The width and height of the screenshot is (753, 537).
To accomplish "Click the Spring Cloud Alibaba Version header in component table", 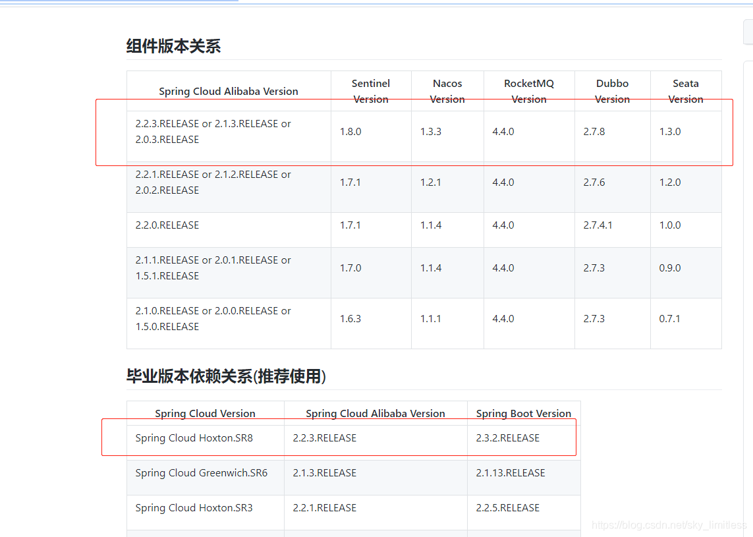I will click(229, 92).
